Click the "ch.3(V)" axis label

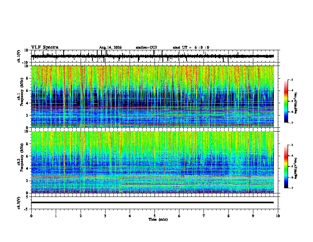[x=19, y=203]
